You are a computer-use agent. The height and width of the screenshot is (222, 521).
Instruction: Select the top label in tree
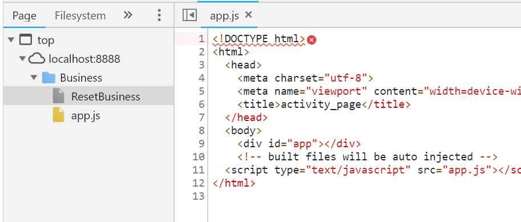click(x=46, y=41)
